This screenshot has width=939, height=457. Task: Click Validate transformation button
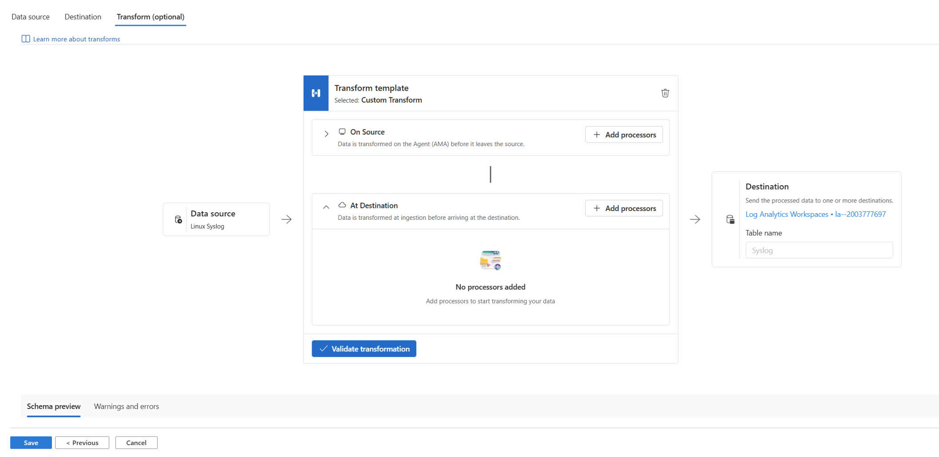364,349
